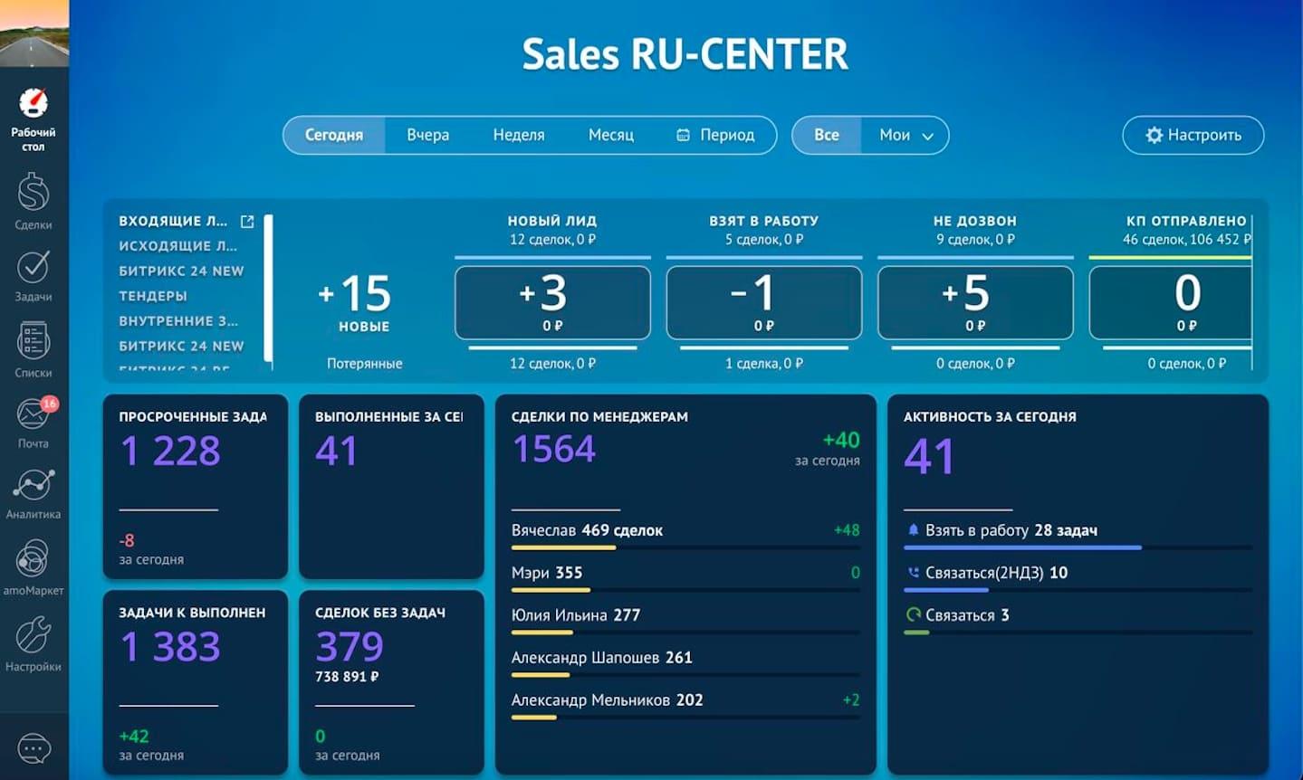Select the ИСХОДЯЩИЕ Л... pipeline
This screenshot has width=1303, height=780.
click(x=178, y=246)
